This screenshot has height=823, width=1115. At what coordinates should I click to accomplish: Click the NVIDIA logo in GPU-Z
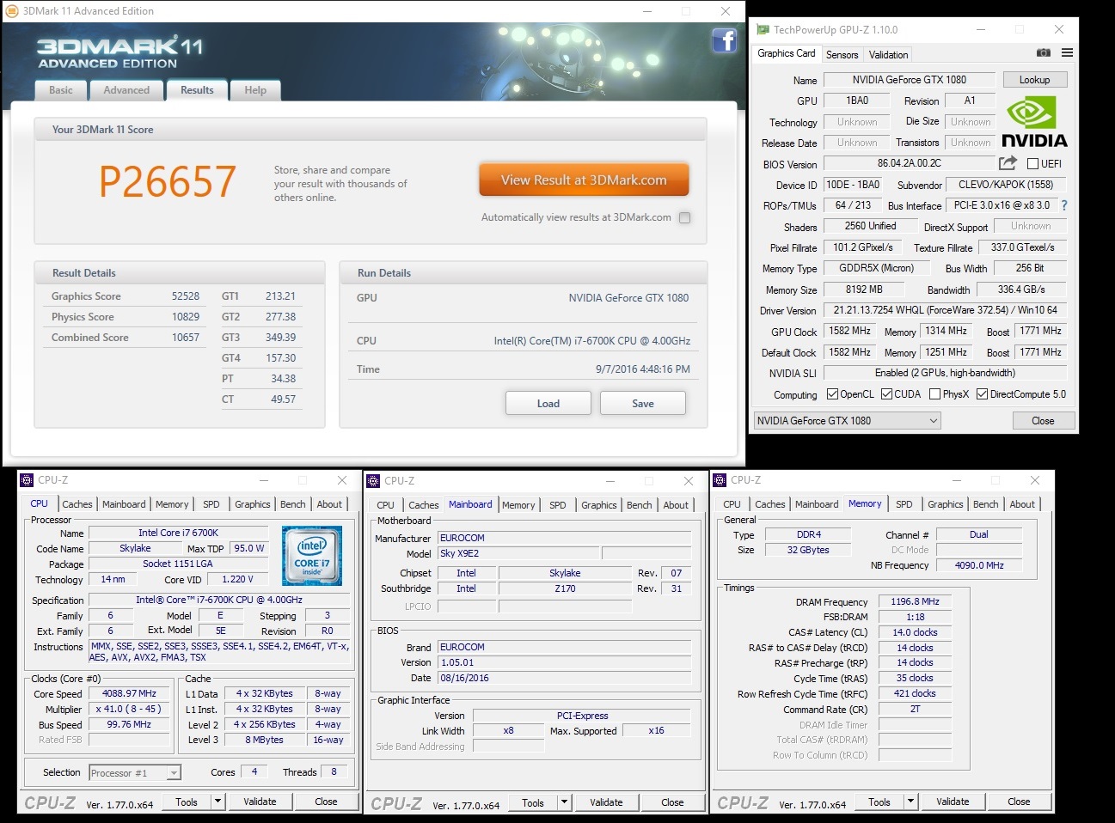1034,124
